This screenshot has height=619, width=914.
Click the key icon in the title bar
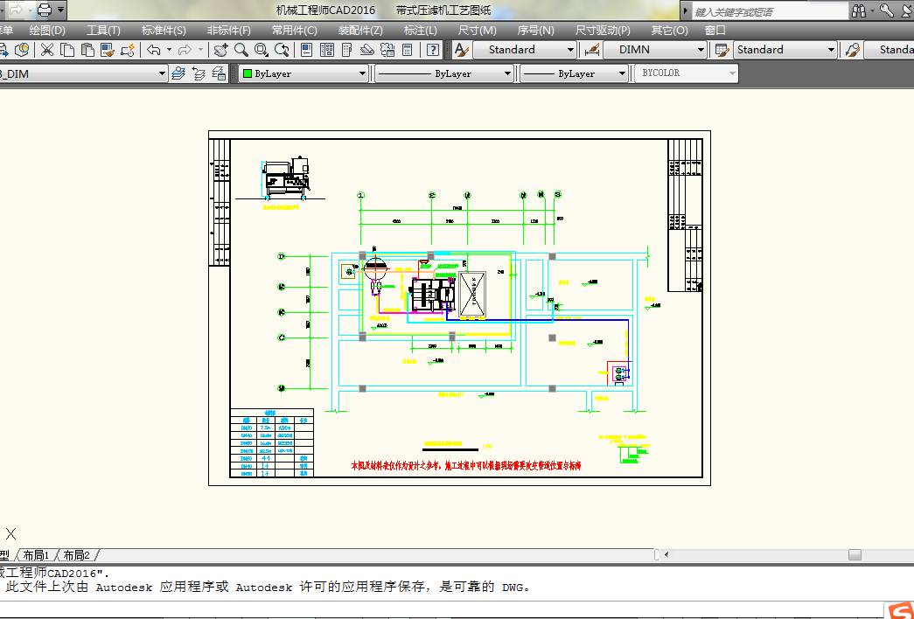click(887, 10)
